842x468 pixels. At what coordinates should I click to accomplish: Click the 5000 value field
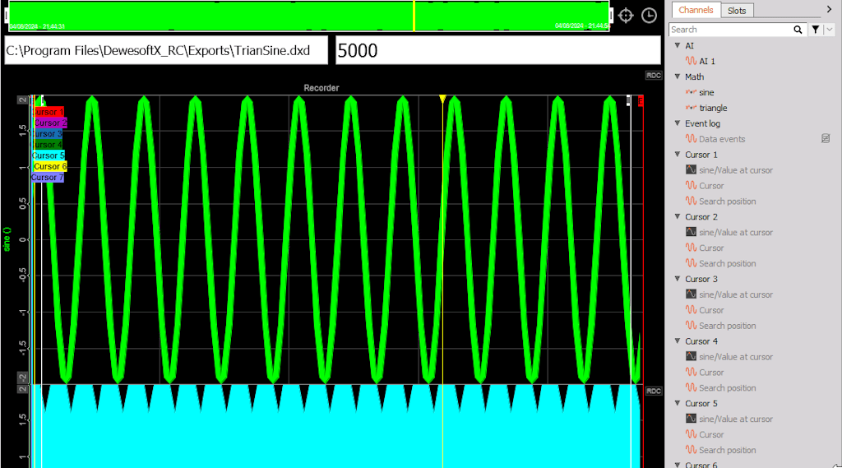497,50
